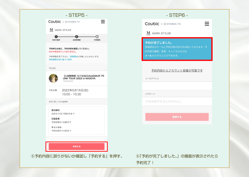Open the 特定商取引法に基づく表示 link
This screenshot has width=249, height=177.
coord(60,60)
